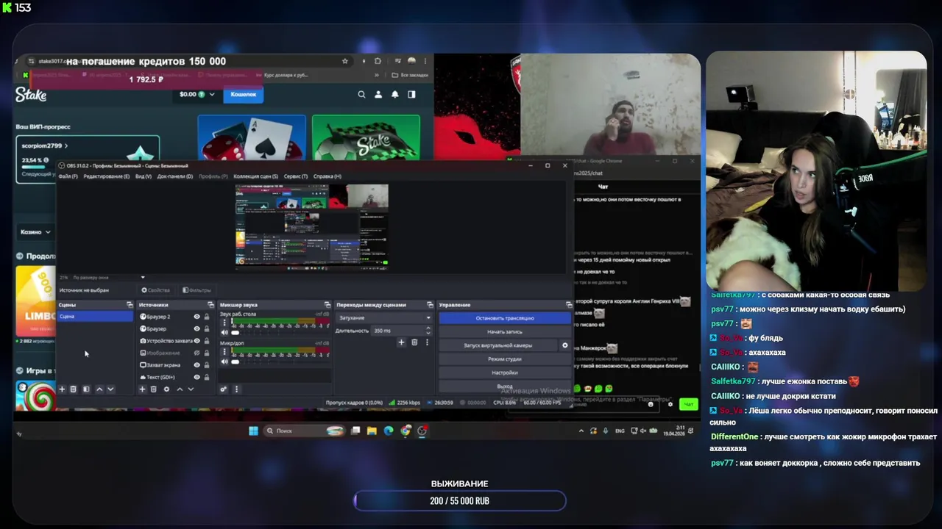Expand scorpiom2799 VIP progress chevron
Viewport: 942px width, 529px height.
pos(66,145)
